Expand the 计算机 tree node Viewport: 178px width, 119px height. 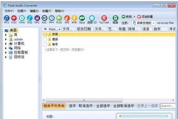point(6,44)
